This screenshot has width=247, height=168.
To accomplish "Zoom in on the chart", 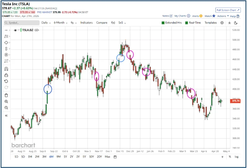I will [x=6, y=102].
